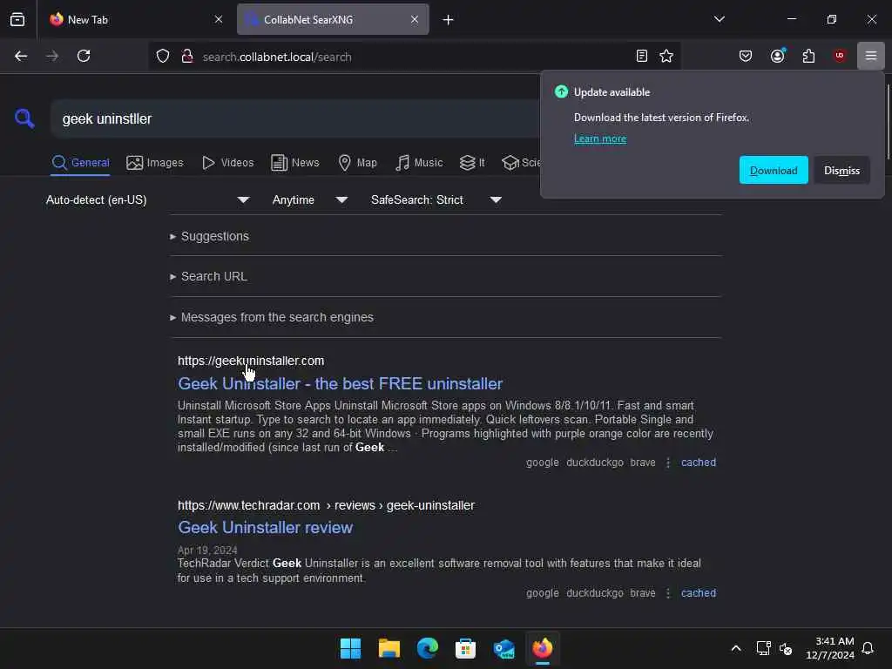Open the Firefox View icon
892x669 pixels.
click(17, 19)
